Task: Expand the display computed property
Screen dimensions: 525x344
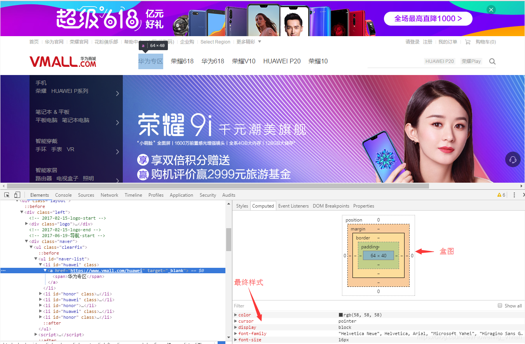Action: point(235,327)
